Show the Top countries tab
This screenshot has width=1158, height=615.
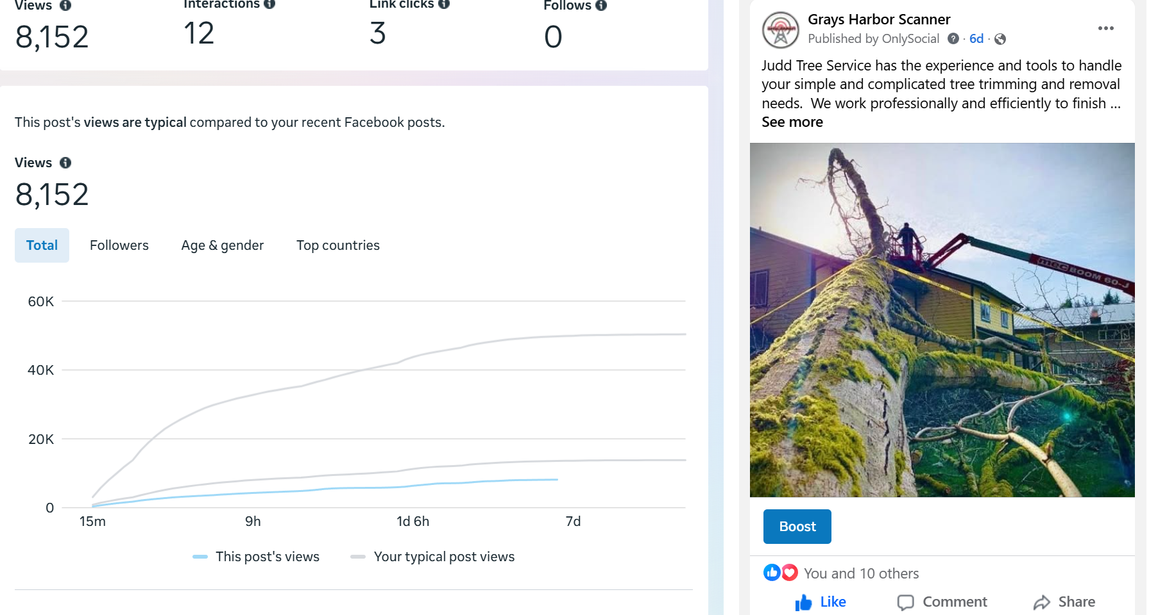(x=337, y=245)
